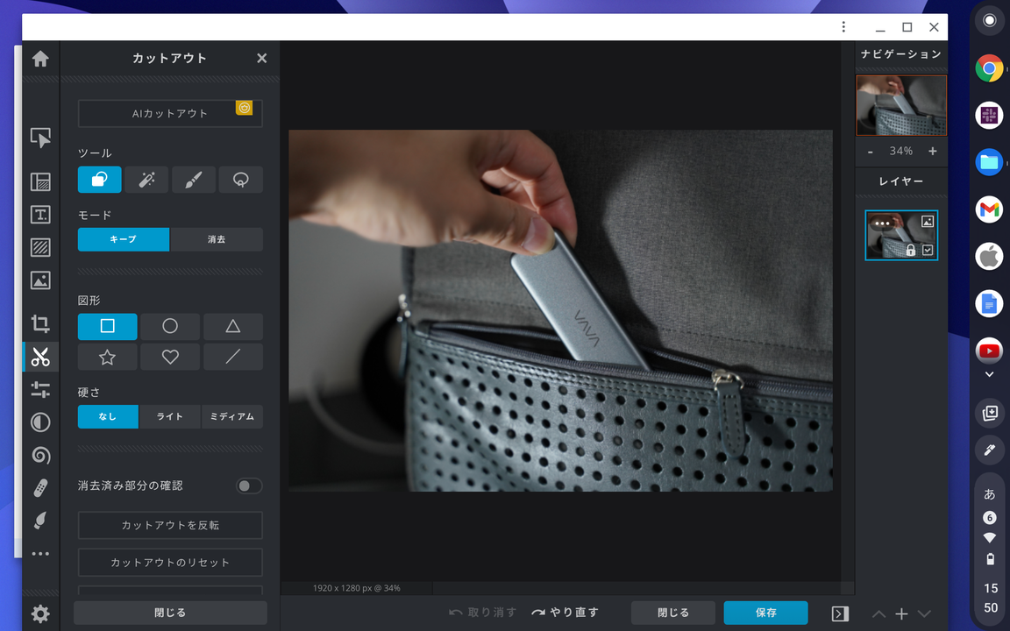
Task: Set hardness to ライト
Action: click(x=170, y=416)
